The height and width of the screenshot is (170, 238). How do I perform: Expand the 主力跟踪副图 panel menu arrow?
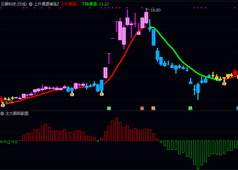(2, 114)
